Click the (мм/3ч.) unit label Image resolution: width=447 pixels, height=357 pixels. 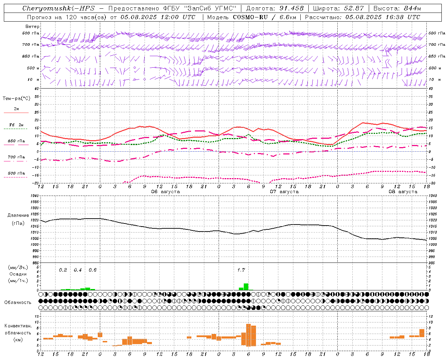point(18,267)
